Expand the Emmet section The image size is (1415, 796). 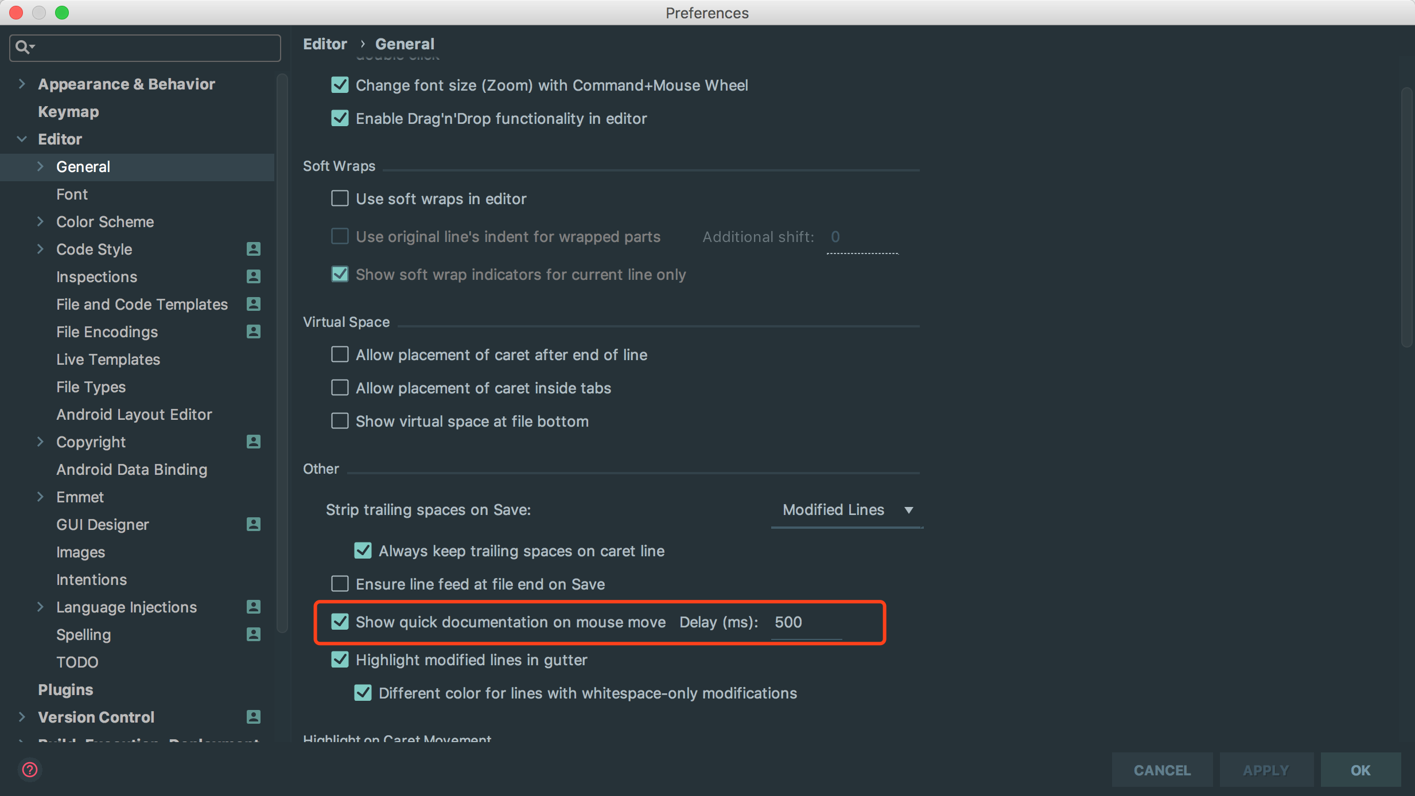[x=39, y=497]
